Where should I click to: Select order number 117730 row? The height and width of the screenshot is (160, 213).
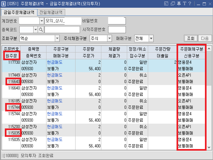click(x=103, y=65)
